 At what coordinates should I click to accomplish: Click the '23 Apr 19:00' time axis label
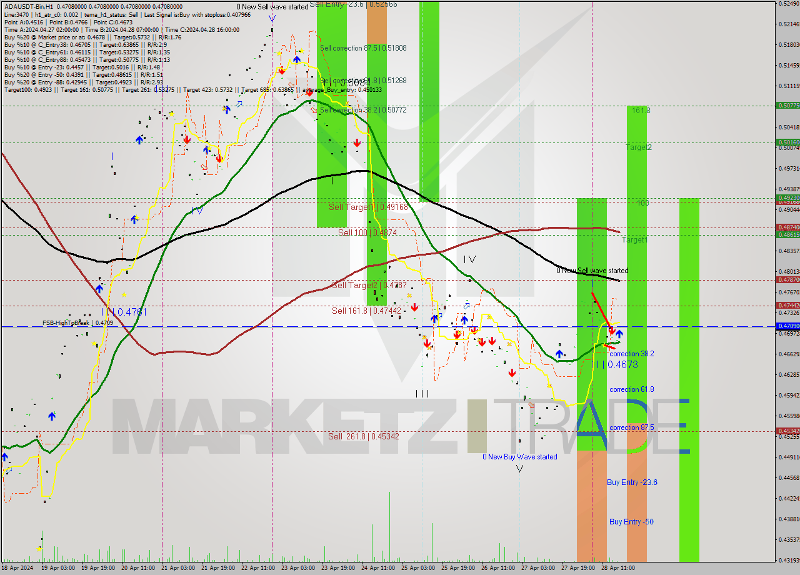[x=338, y=569]
